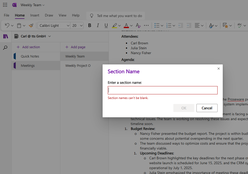Click the OneNote logo icon
This screenshot has height=174, width=248.
[14, 5]
